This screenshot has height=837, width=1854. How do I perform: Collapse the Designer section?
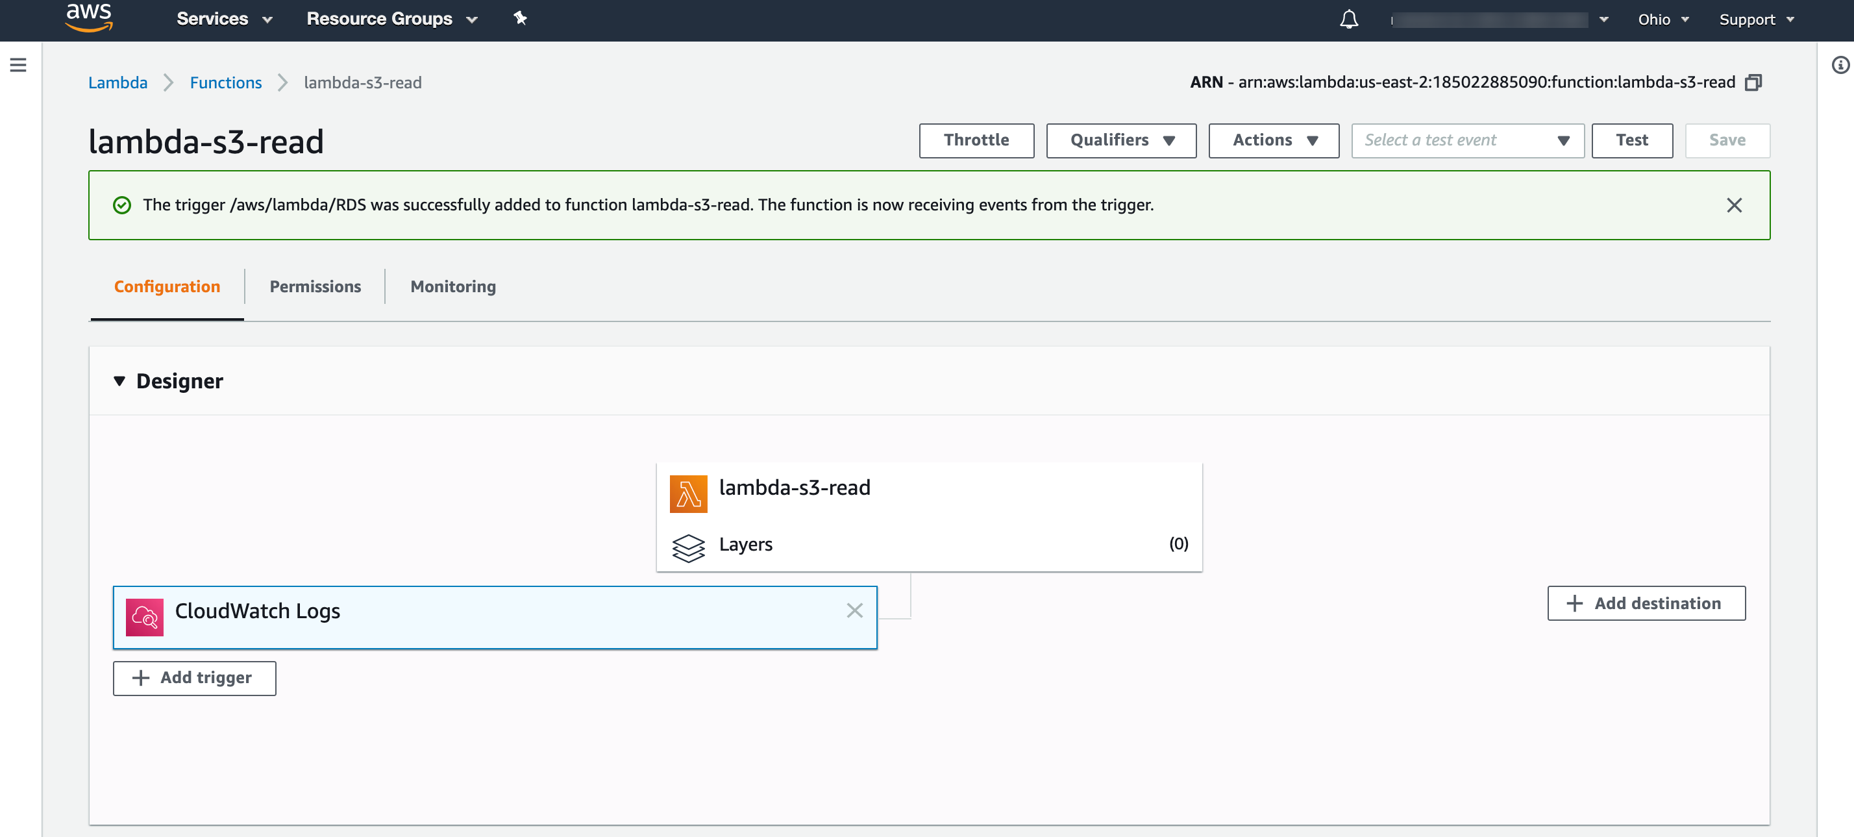(119, 381)
